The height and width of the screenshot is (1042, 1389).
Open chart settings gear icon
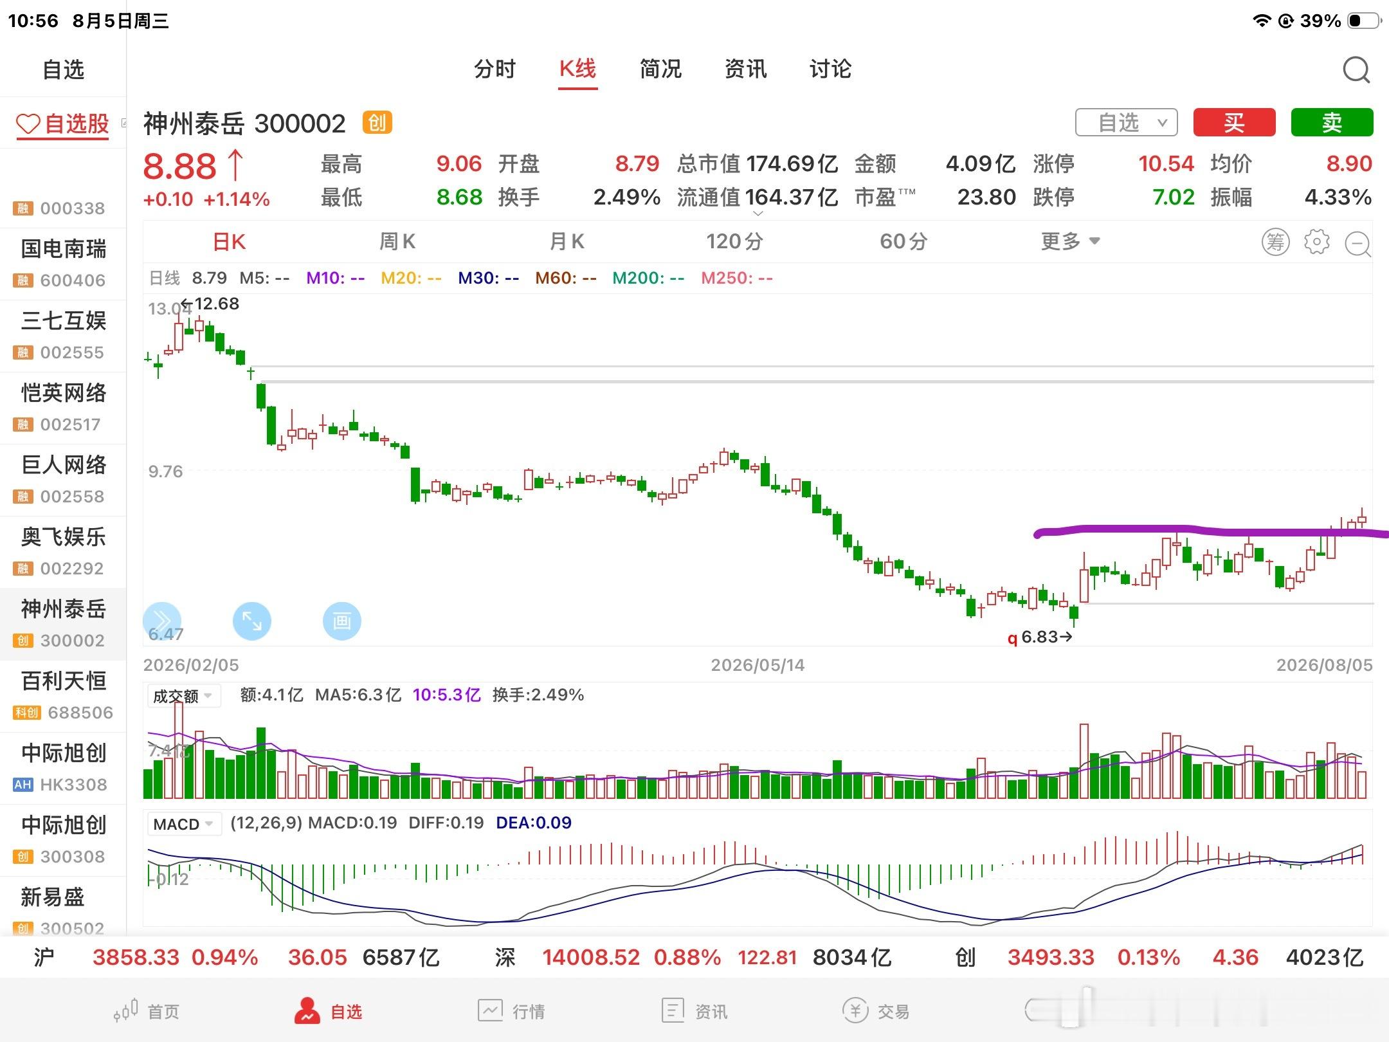[x=1316, y=242]
